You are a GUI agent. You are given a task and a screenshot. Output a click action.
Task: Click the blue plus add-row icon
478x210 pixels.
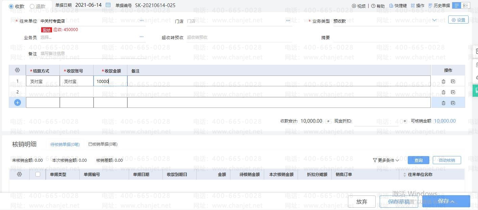point(18,102)
